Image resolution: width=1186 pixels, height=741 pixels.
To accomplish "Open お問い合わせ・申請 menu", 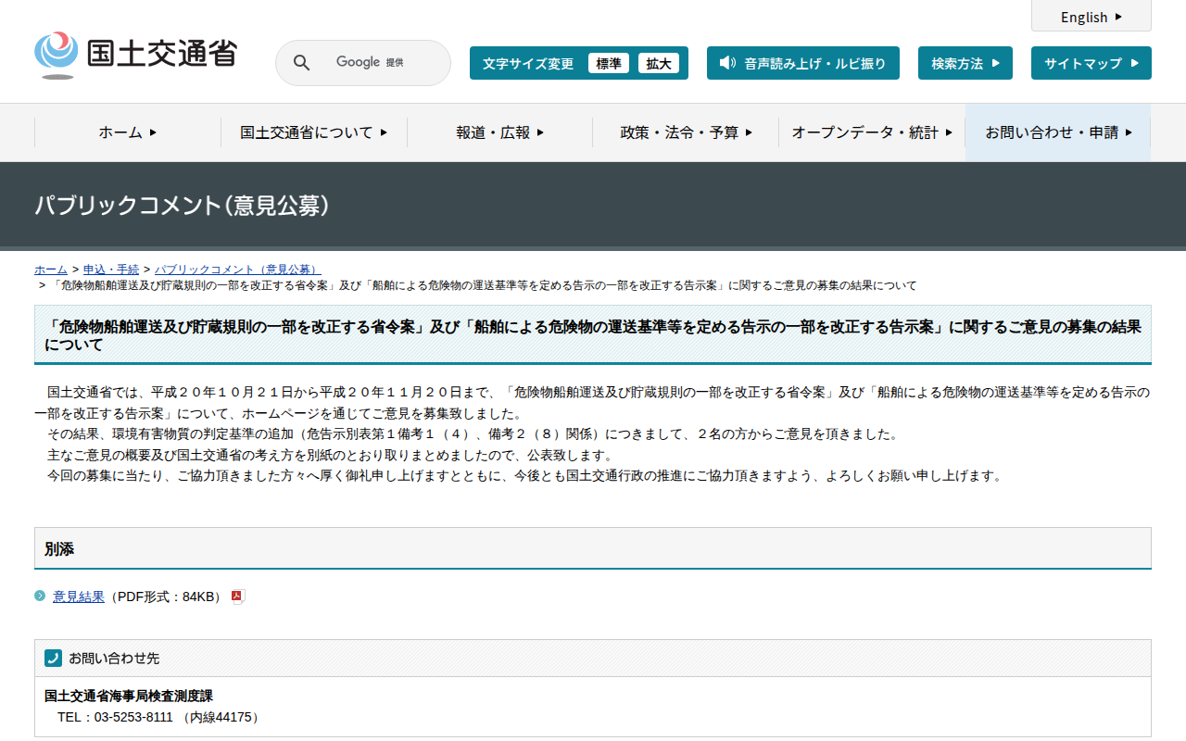I will pos(1058,132).
